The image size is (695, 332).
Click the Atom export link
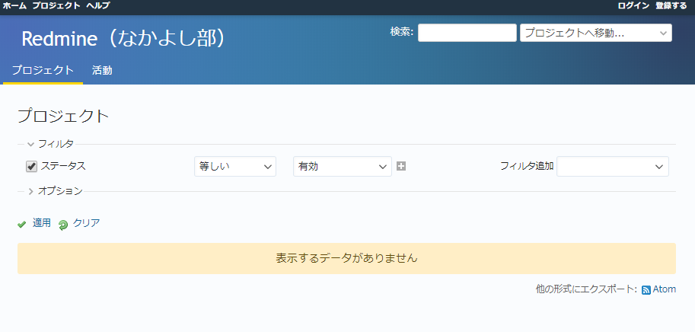(x=664, y=289)
